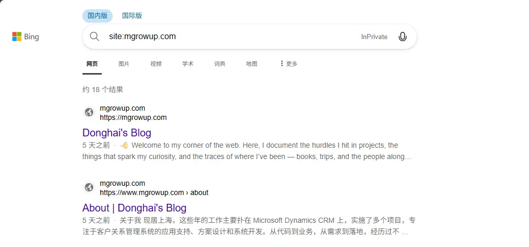Switch to 国内版 search
Viewport: 529px width, 247px height.
click(97, 16)
